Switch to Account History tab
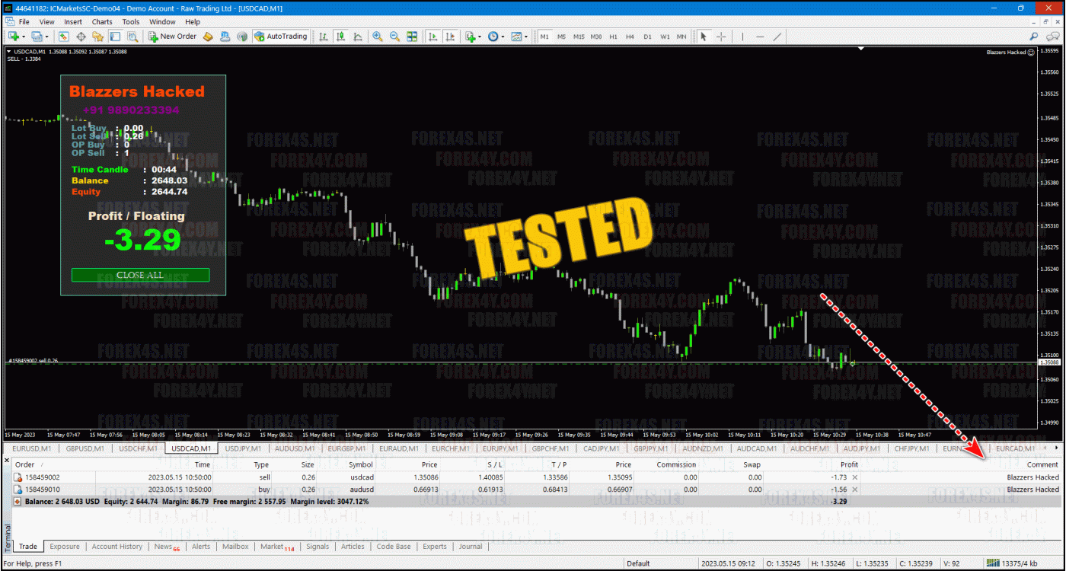Viewport: 1066px width, 571px height. click(x=116, y=547)
